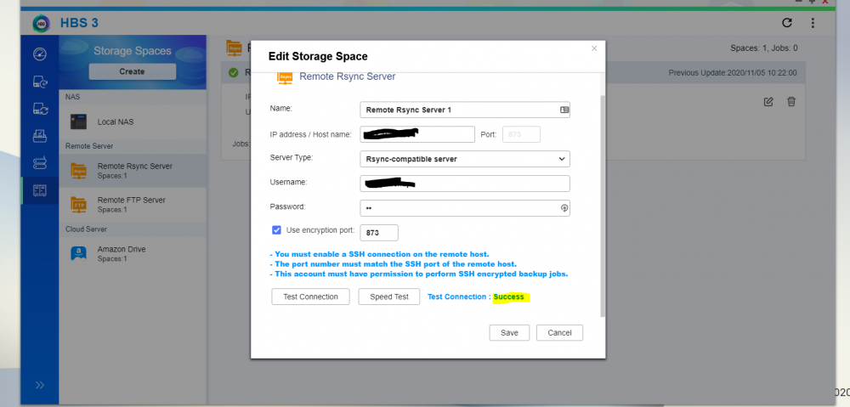The image size is (850, 407).
Task: Select Local NAS in storage list
Action: coord(133,122)
